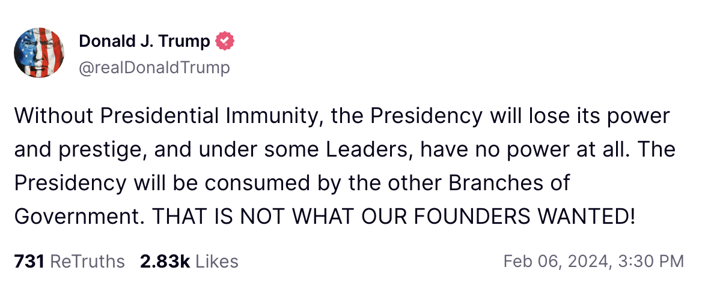Viewport: 702px width, 288px height.
Task: Open the Donald J. Trump display name
Action: pyautogui.click(x=144, y=41)
